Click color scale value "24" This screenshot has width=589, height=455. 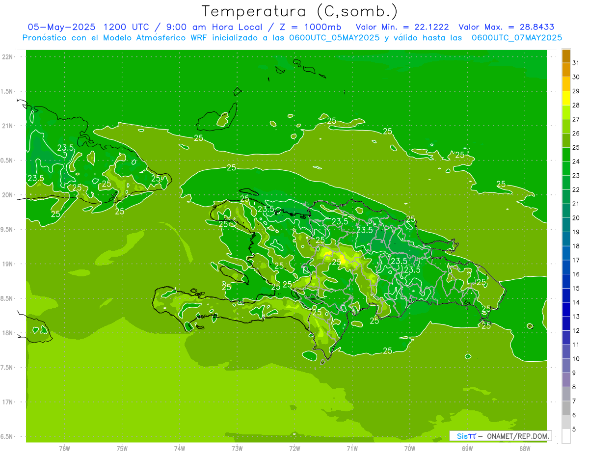point(576,161)
